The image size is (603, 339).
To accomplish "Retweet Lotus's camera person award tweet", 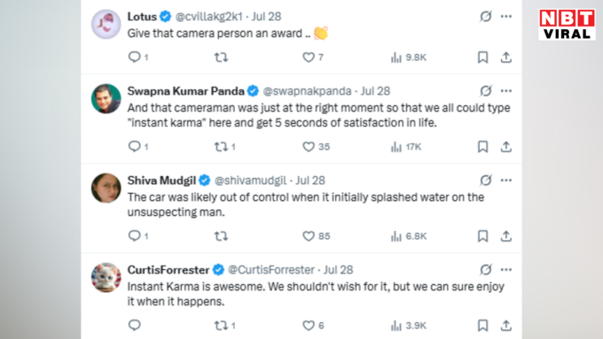I will pyautogui.click(x=221, y=58).
